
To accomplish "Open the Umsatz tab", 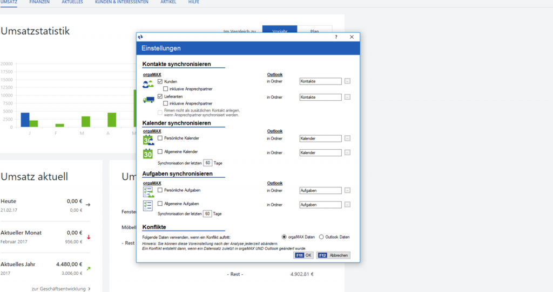I will pos(9,2).
